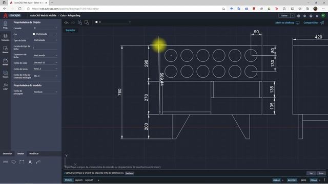The image size is (328, 184).
Task: Click the AutoCAD logo in header
Action: pos(5,15)
